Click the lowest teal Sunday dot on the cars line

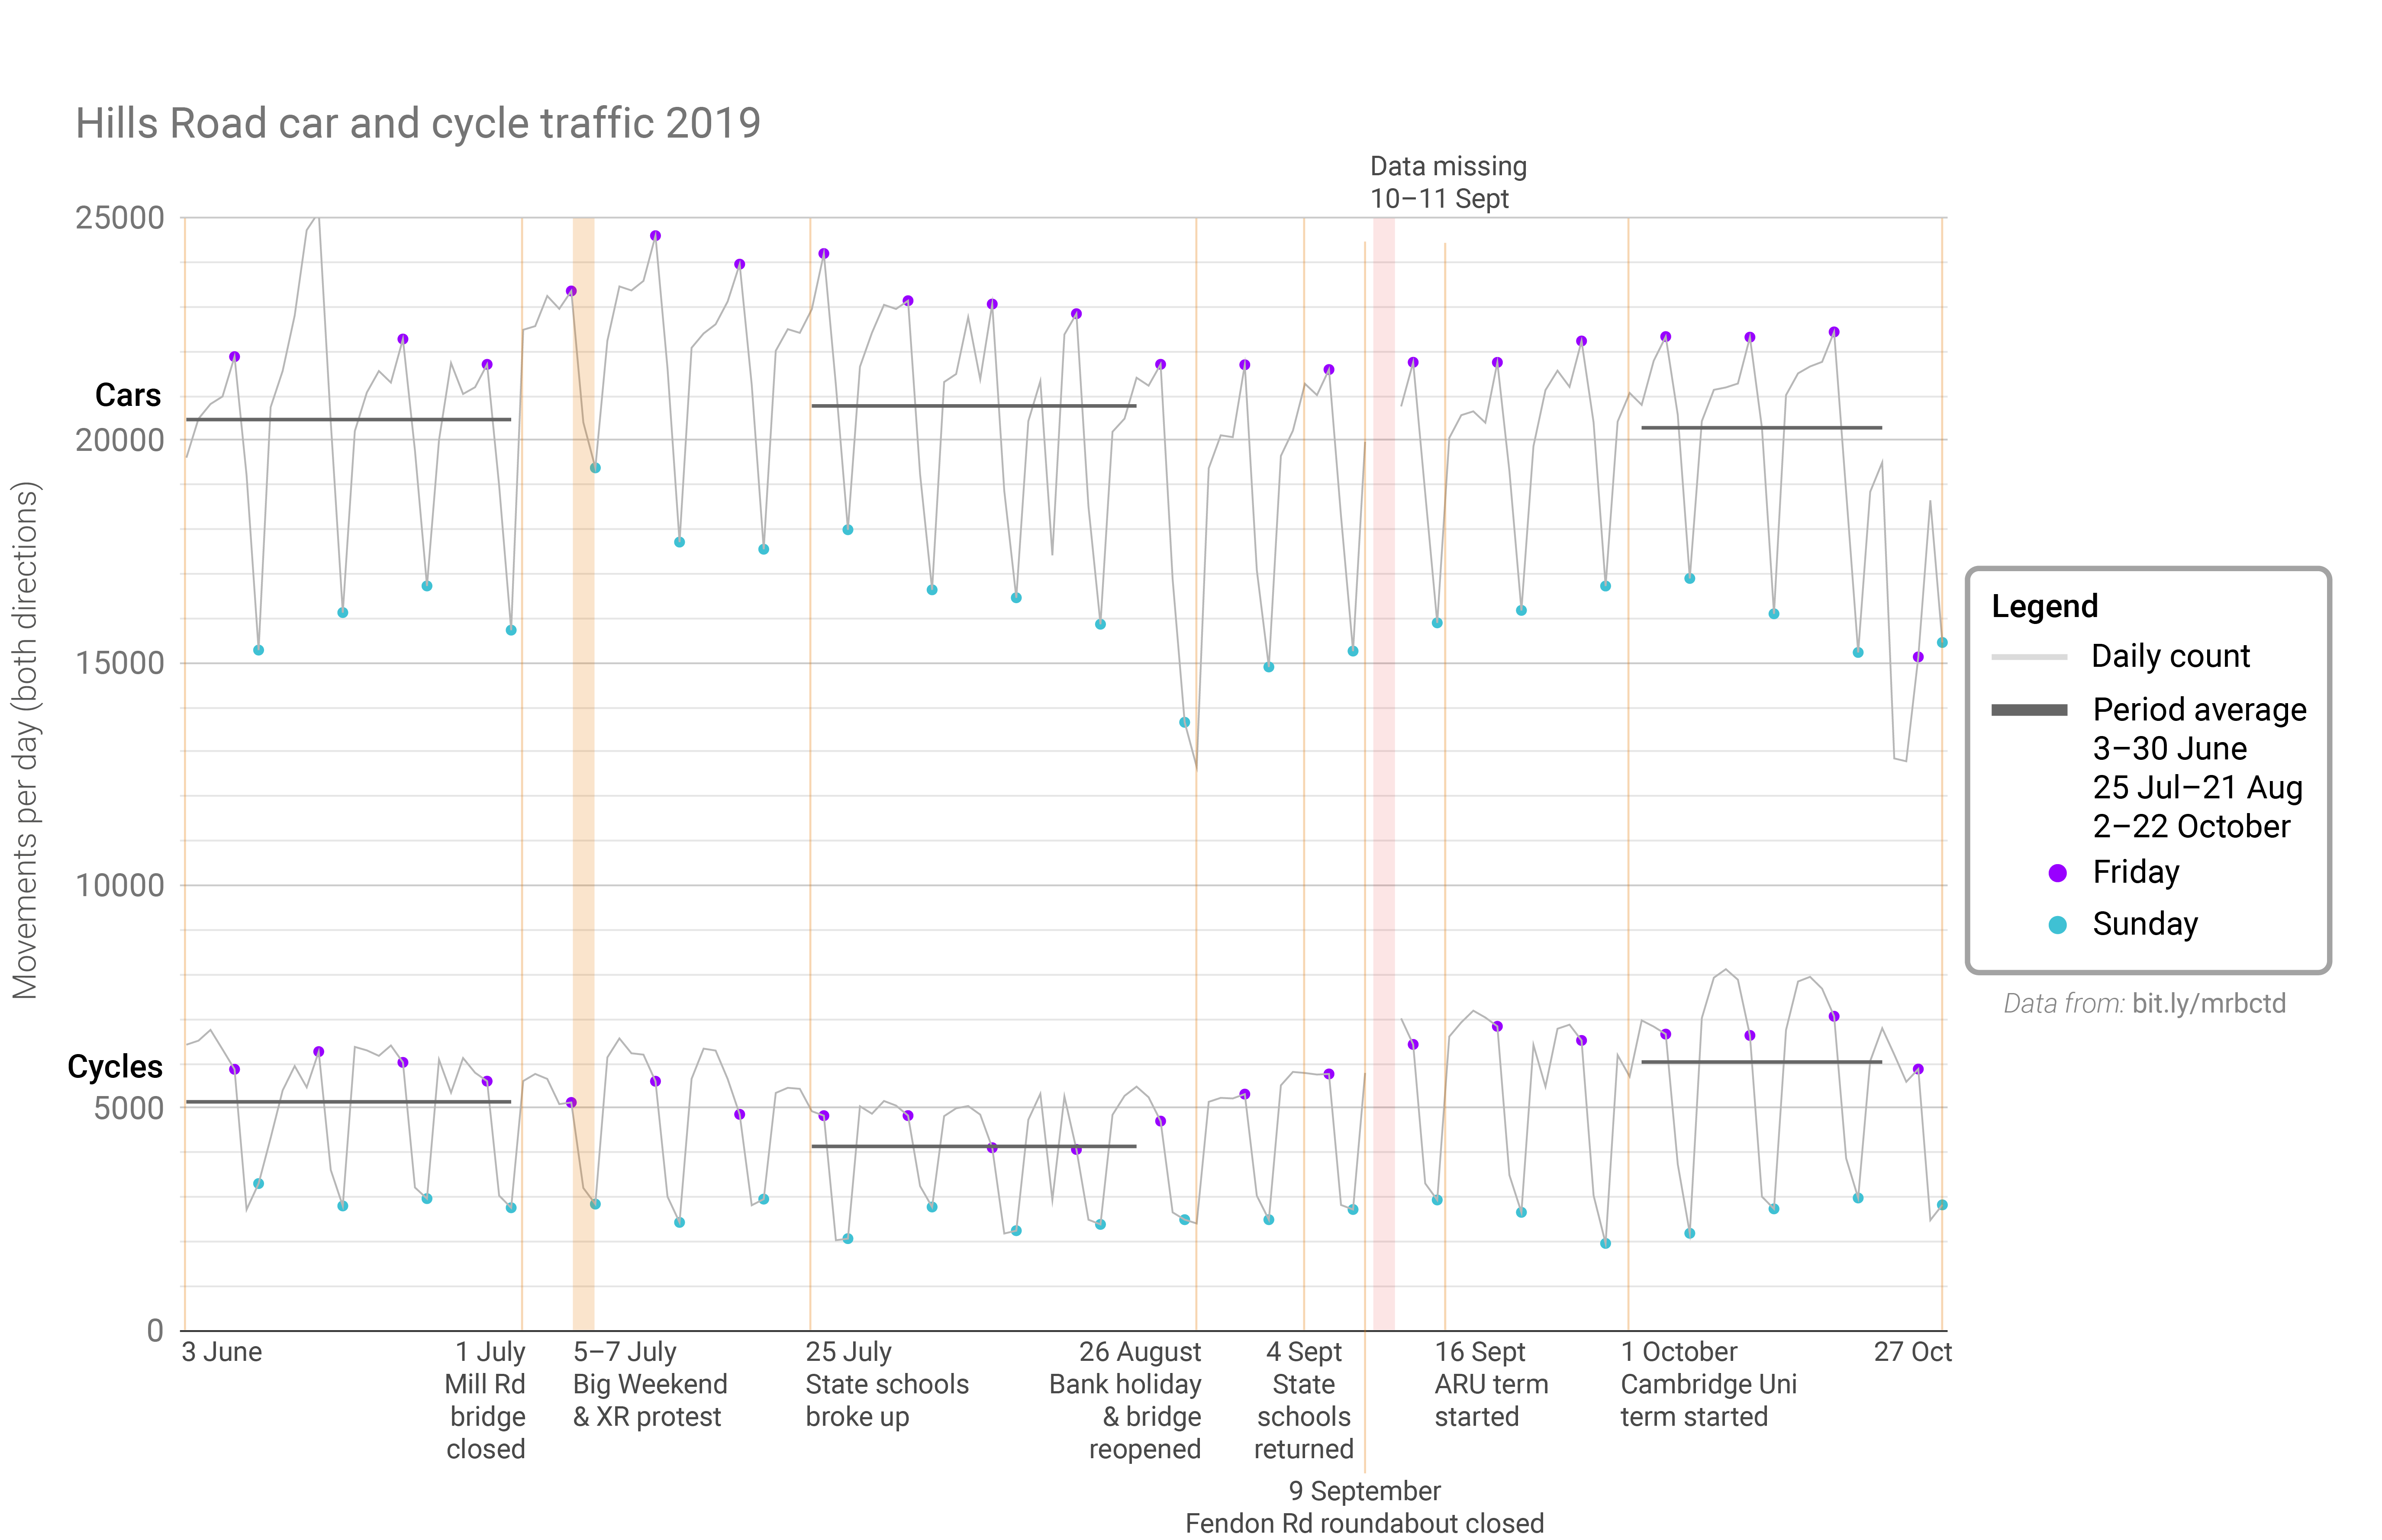click(1184, 722)
